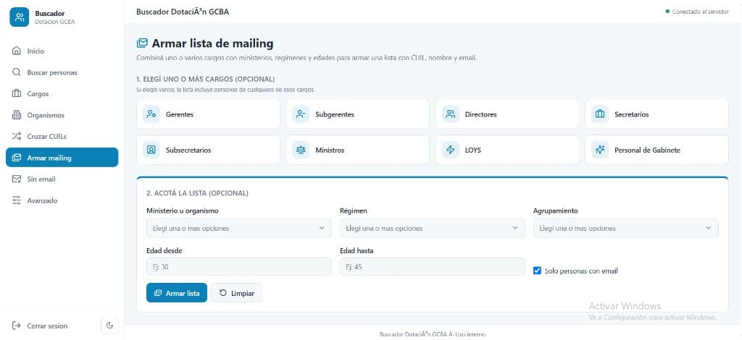Select the Armar mailing sidebar item
742x340 pixels.
(62, 158)
